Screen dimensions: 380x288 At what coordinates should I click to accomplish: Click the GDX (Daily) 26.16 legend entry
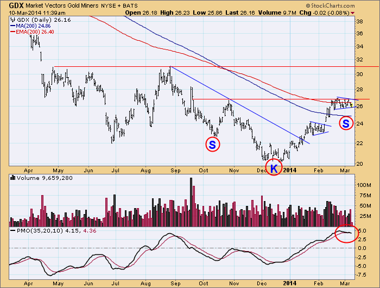click(x=44, y=20)
